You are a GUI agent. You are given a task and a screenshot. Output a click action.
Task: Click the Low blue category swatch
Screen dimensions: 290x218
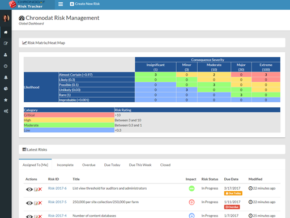coord(69,130)
